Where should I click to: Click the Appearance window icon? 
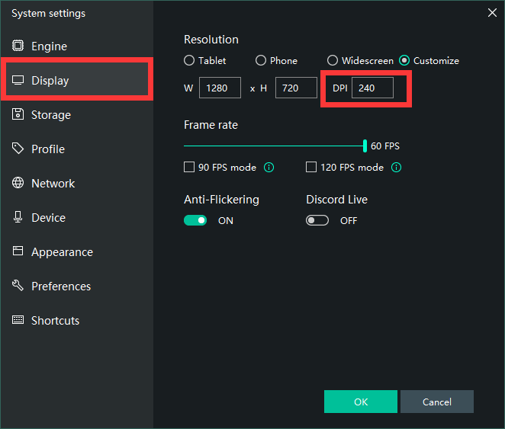(x=18, y=251)
